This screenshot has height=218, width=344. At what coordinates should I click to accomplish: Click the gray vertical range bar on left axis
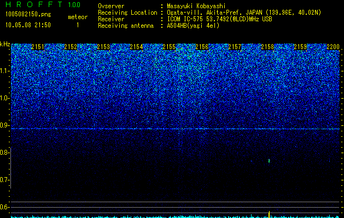tap(11, 168)
